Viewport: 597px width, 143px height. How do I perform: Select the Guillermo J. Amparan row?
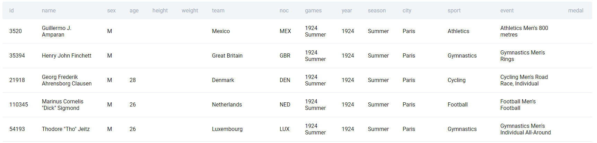297,31
